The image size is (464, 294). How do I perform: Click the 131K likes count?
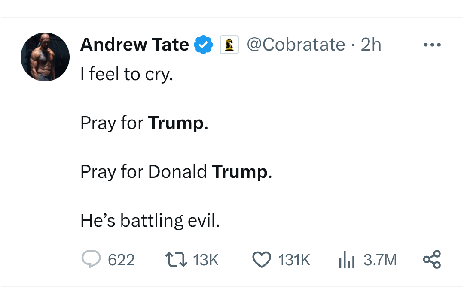tap(294, 260)
